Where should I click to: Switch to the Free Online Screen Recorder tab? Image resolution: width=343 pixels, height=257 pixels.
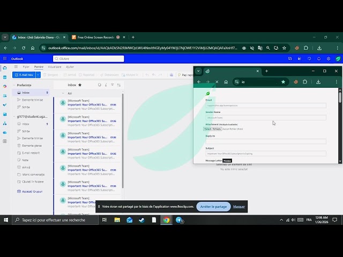pos(95,37)
